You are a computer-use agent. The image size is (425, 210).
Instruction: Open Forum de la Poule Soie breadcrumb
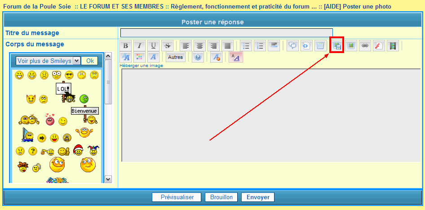coord(38,6)
